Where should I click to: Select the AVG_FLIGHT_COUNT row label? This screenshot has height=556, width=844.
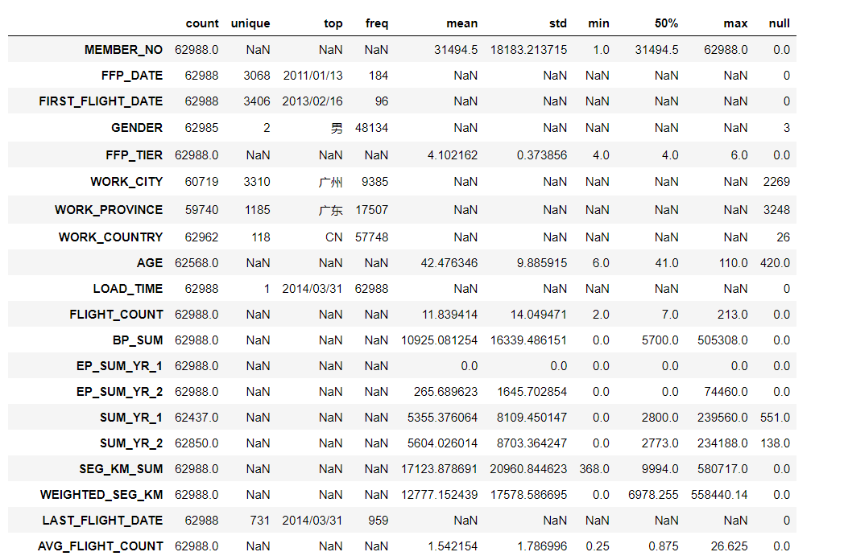[100, 546]
